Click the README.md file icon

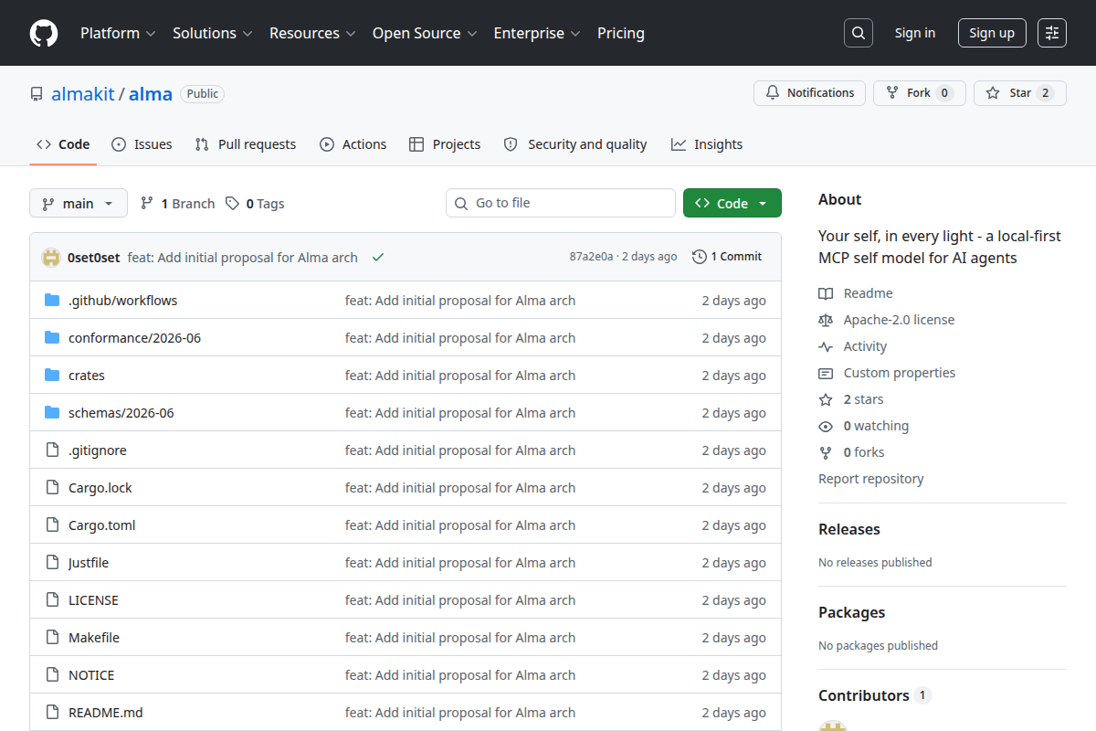point(52,713)
